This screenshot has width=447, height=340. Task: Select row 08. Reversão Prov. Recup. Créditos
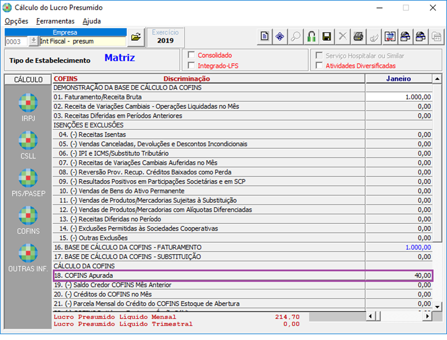click(209, 172)
